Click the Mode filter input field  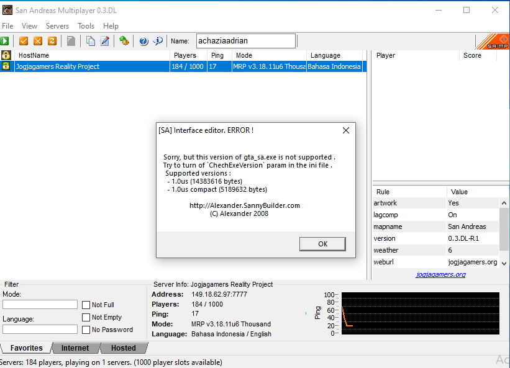40,304
